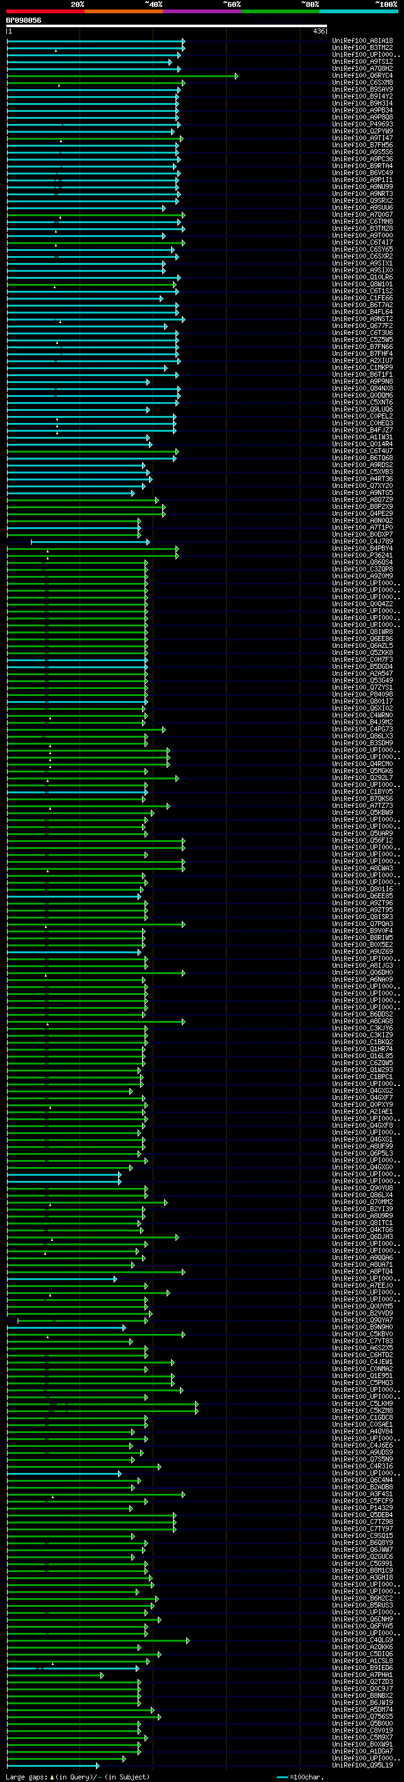Click the white query sequence bar
The image size is (404, 1782).
click(x=167, y=27)
